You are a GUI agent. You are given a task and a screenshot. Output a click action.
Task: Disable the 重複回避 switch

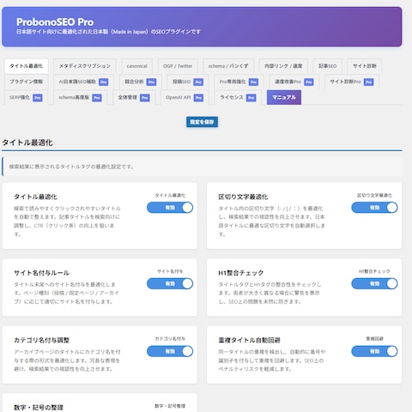[374, 351]
